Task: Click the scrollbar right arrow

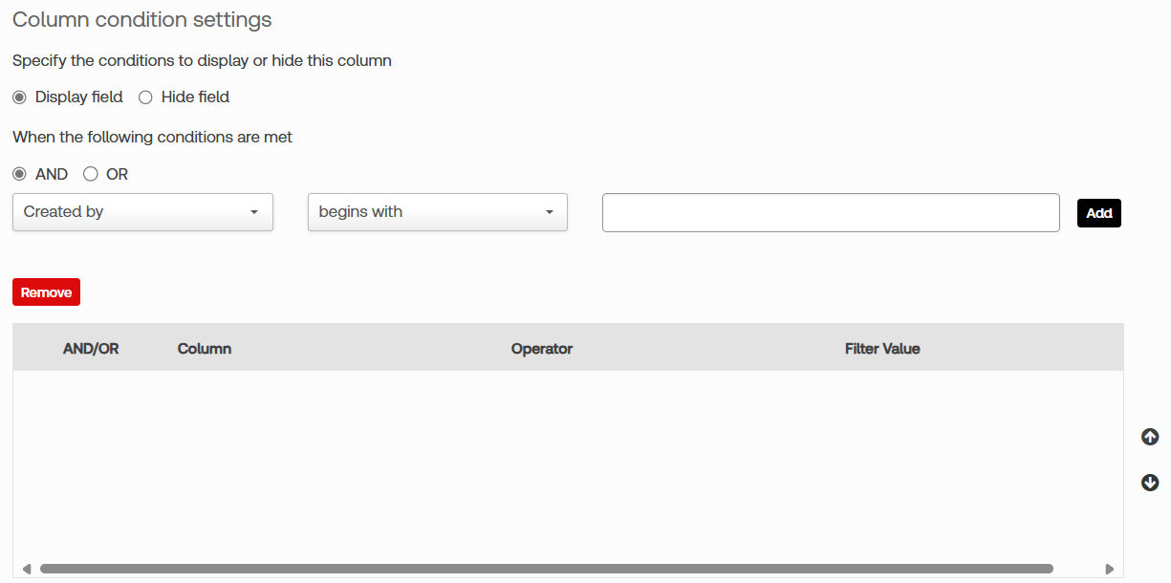Action: pyautogui.click(x=1109, y=569)
